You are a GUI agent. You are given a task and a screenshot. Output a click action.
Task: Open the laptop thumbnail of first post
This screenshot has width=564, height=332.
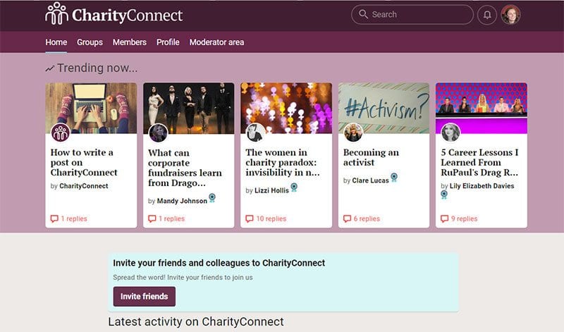(92, 104)
